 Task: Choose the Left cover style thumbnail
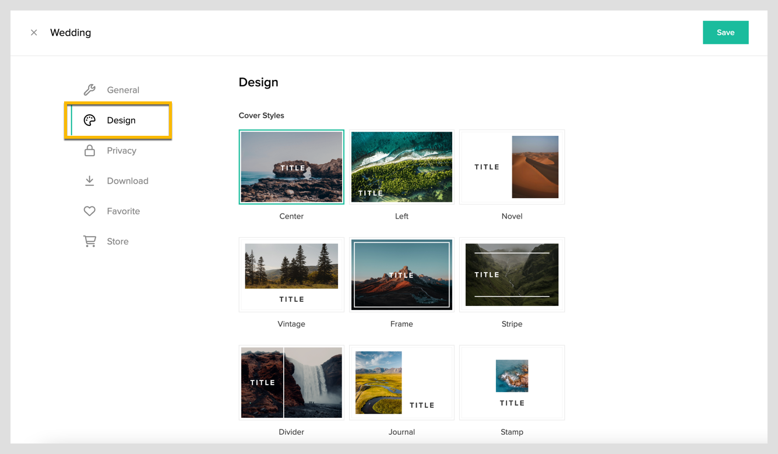point(402,167)
